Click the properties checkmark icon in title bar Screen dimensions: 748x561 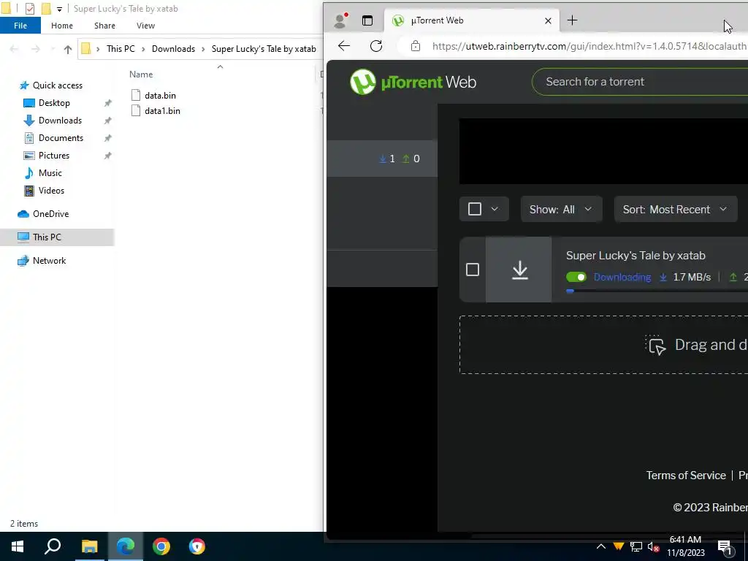[x=29, y=9]
